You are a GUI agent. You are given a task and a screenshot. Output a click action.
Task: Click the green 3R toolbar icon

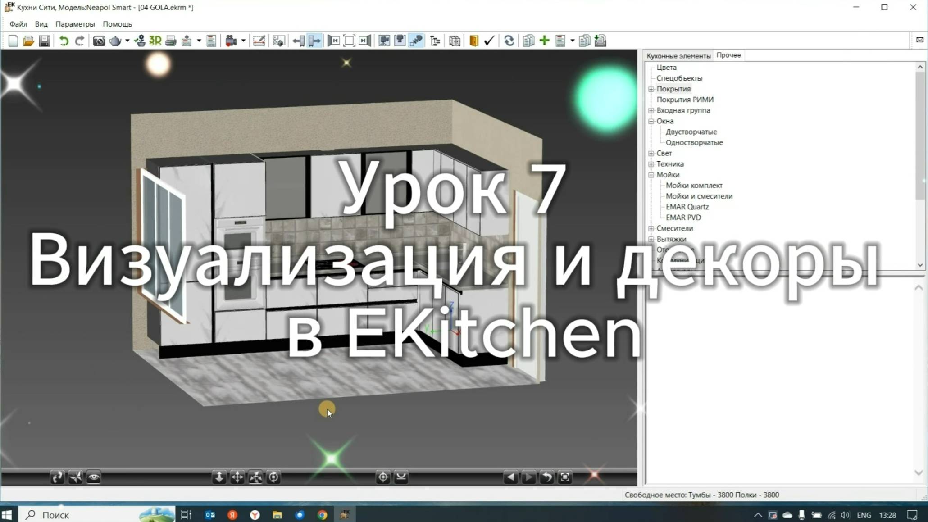155,41
